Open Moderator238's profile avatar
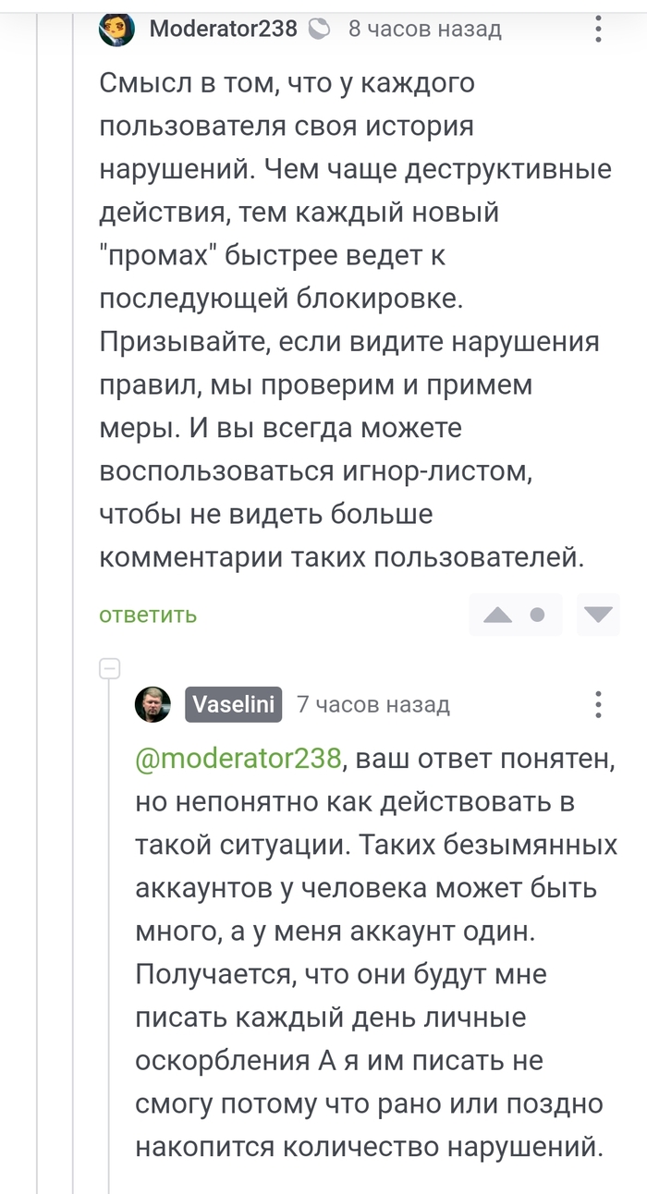Screen dimensions: 647x1194 tap(117, 29)
